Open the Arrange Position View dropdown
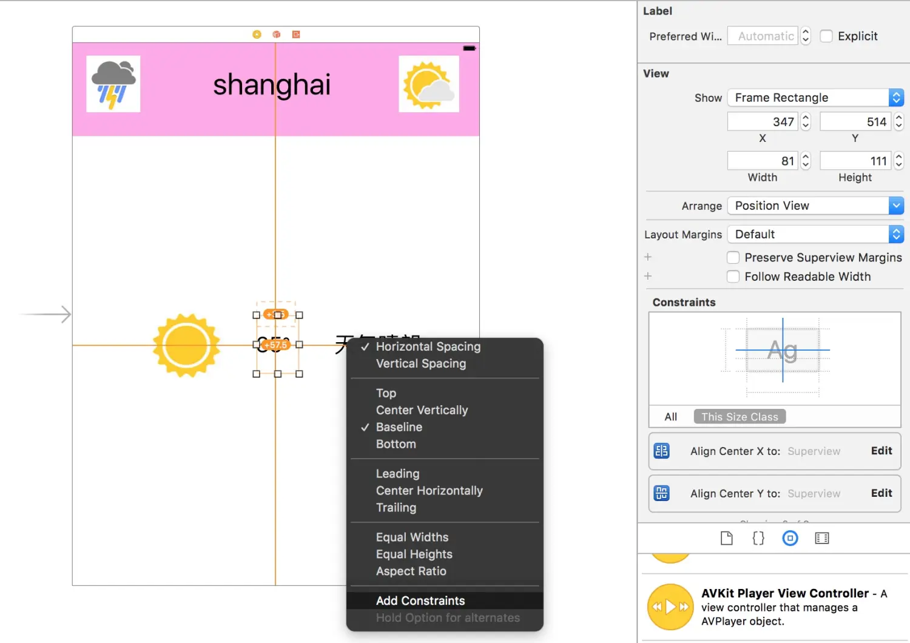910x643 pixels. click(815, 206)
